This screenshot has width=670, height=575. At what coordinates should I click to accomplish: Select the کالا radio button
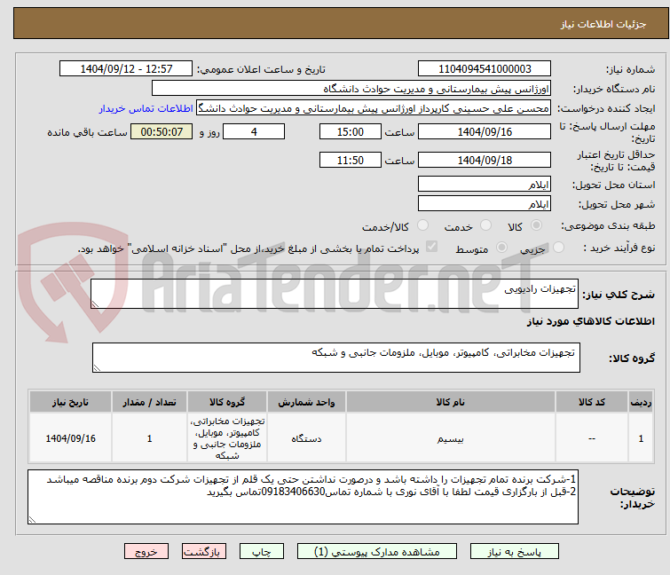click(x=536, y=225)
